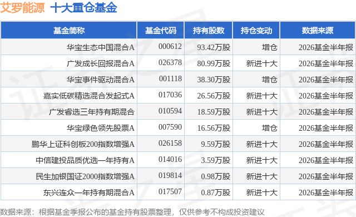This screenshot has height=217, width=356.
Task: Click the 艾罗能源 title text
Action: coord(22,8)
